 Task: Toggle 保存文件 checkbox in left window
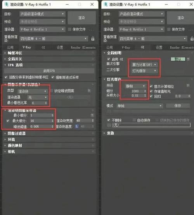[69, 29]
